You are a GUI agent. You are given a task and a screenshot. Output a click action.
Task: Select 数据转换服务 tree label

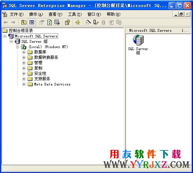[46, 57]
